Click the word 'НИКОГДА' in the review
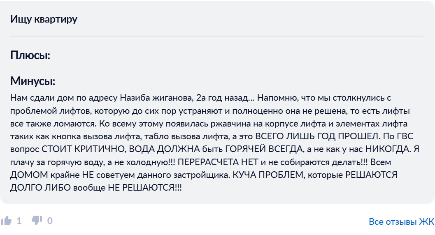The height and width of the screenshot is (235, 435). (x=388, y=149)
